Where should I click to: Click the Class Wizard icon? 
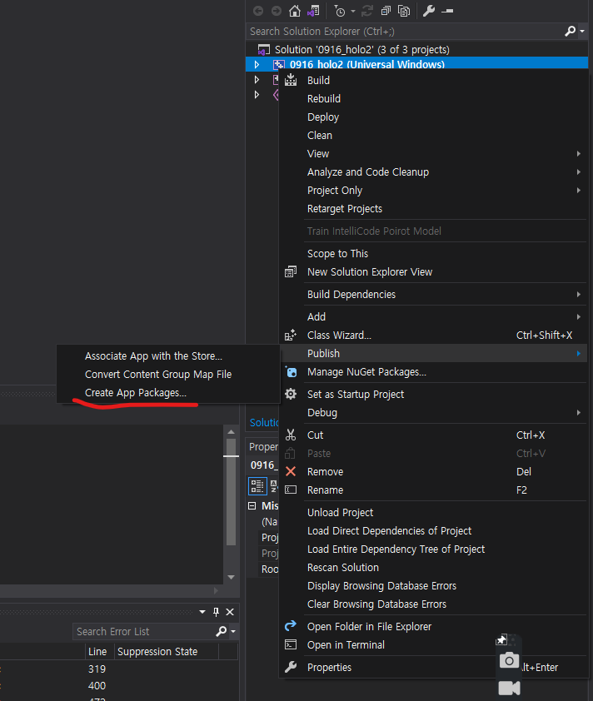291,335
